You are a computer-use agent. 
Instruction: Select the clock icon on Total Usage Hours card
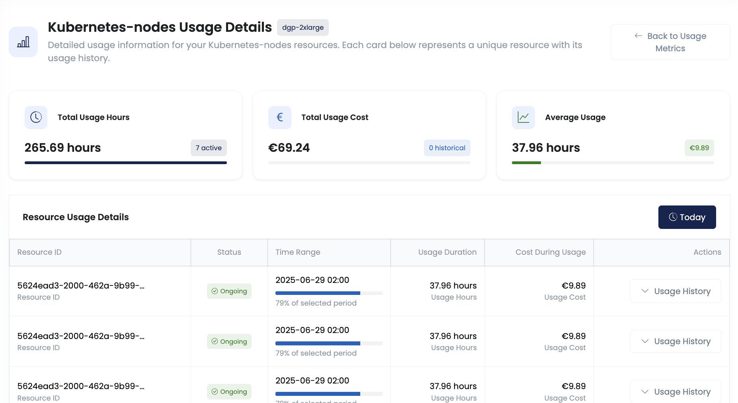click(x=36, y=117)
